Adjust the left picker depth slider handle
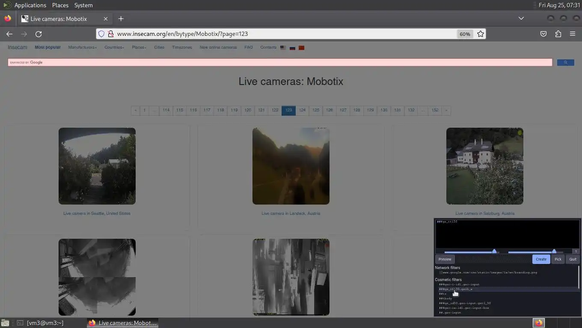Image resolution: width=582 pixels, height=328 pixels. (x=494, y=252)
